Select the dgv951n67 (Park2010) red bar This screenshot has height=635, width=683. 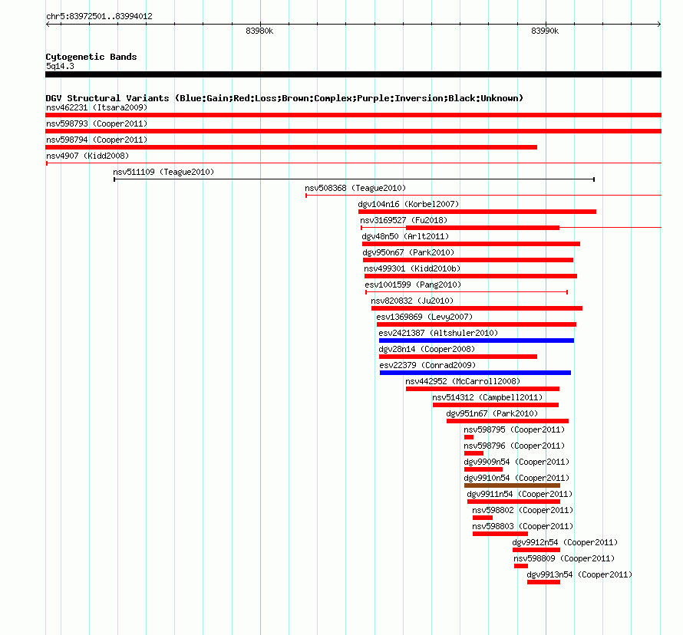507,421
